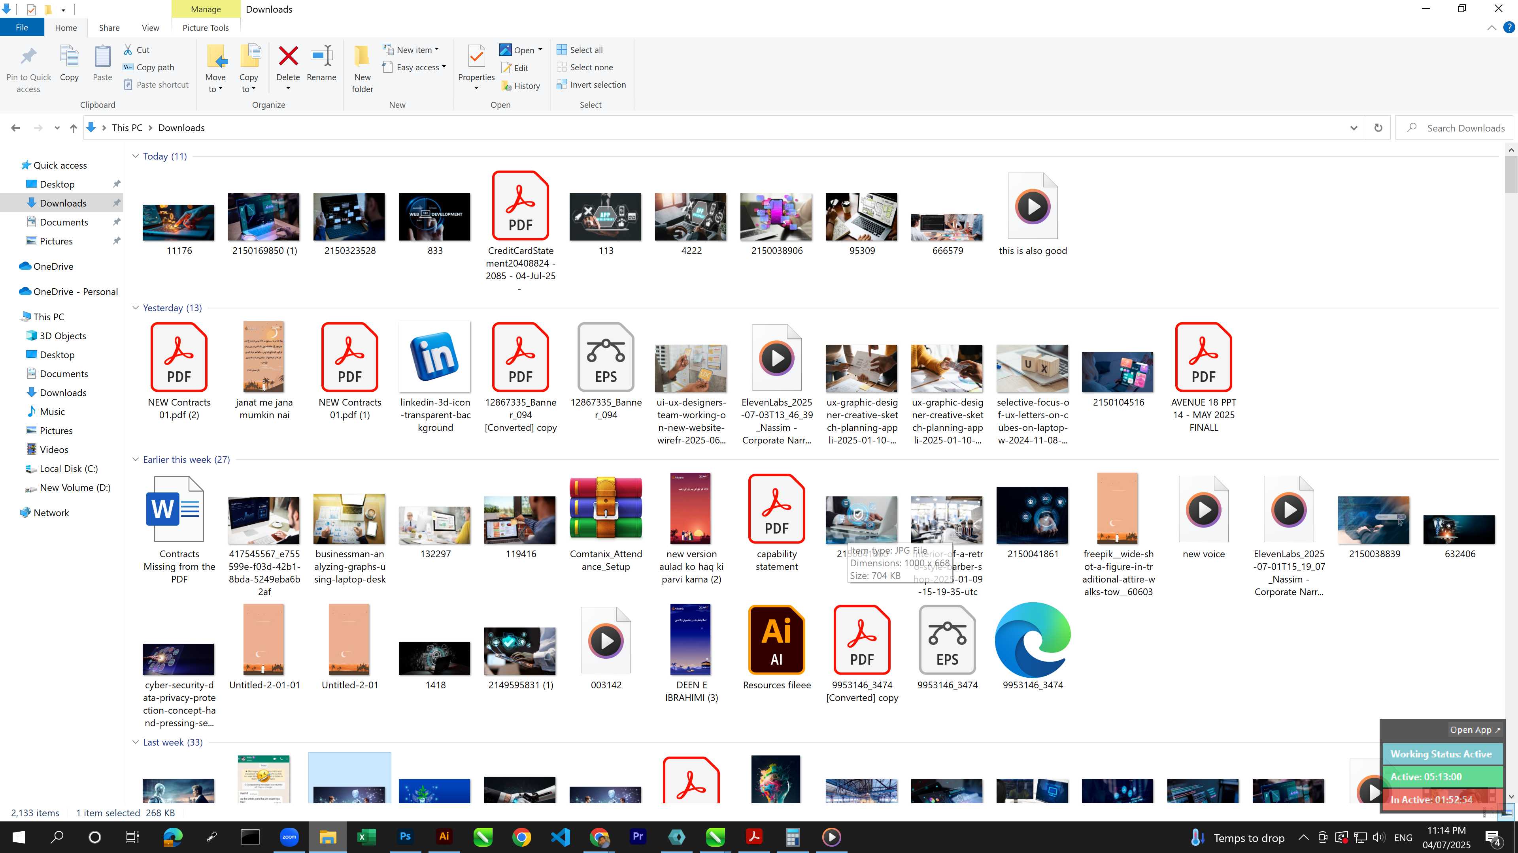Select the Home ribbon tab
The height and width of the screenshot is (853, 1518).
click(66, 28)
